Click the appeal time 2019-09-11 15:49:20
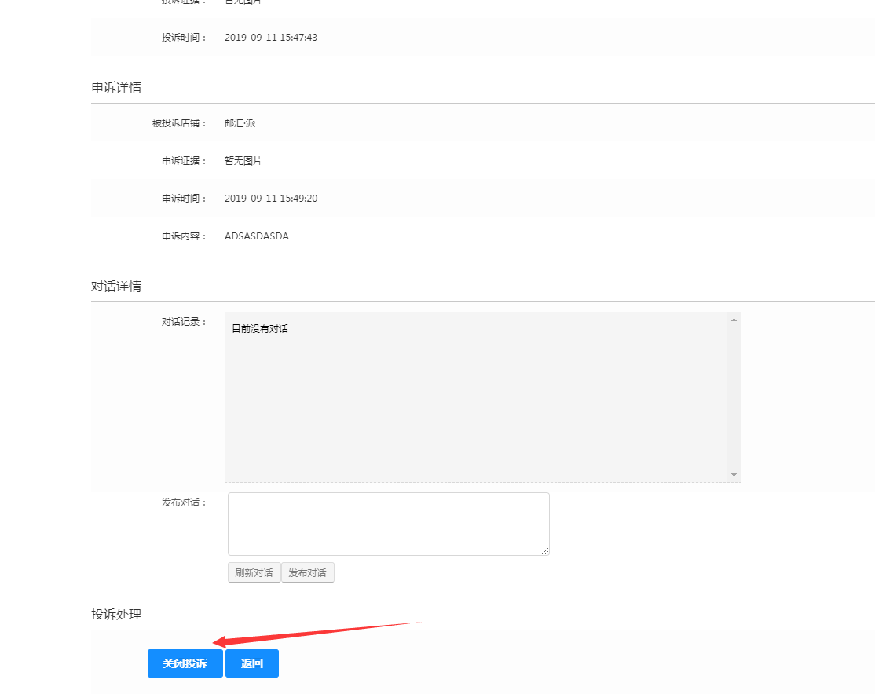Screen dimensions: 875x694 pos(271,199)
